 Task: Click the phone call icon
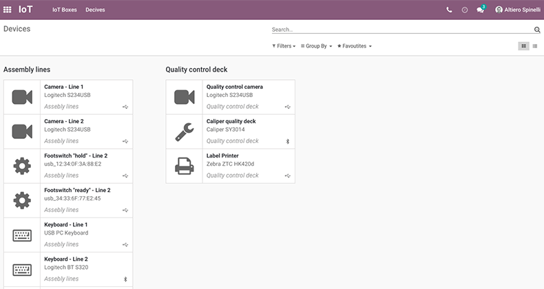tap(449, 10)
